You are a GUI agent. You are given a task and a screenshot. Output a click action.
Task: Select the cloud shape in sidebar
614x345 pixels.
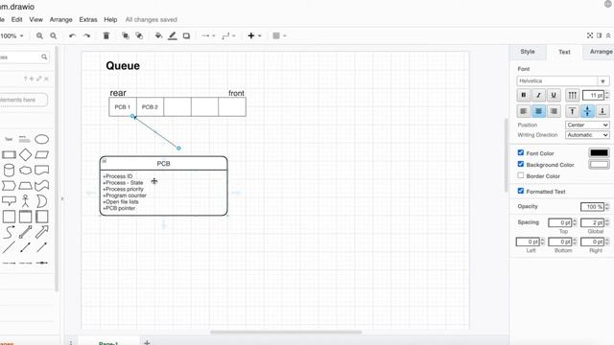[26, 171]
